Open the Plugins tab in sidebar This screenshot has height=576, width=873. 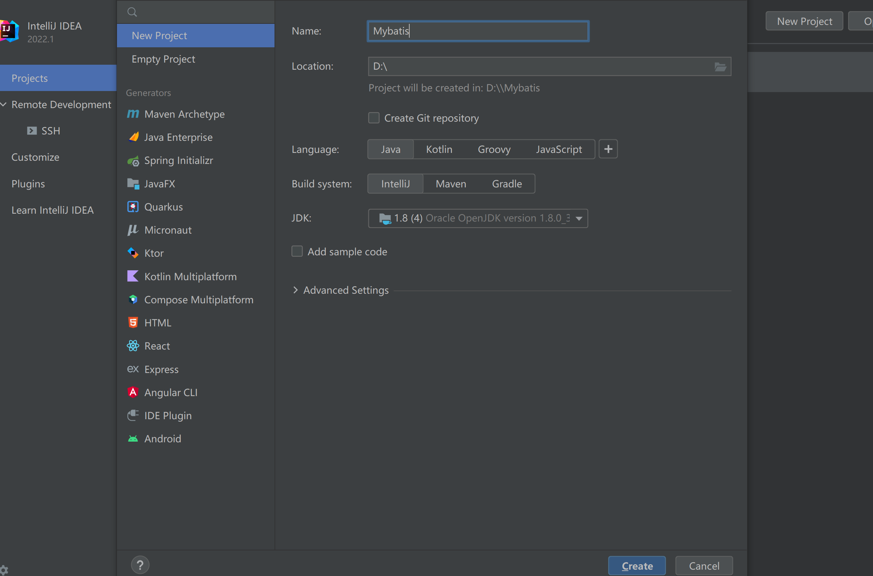pos(28,184)
